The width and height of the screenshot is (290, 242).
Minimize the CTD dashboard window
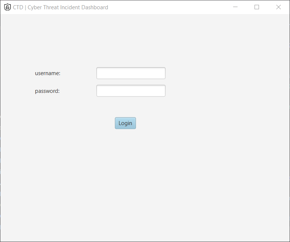[x=235, y=7]
